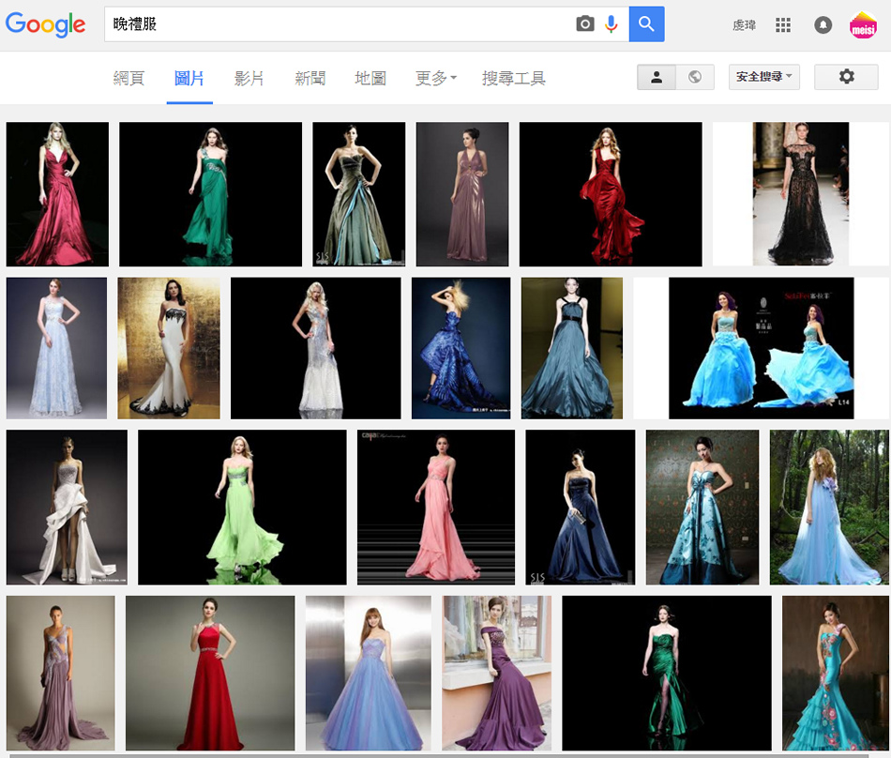Screen dimensions: 891x758
Task: Click the blue magnifier search button
Action: pos(646,23)
